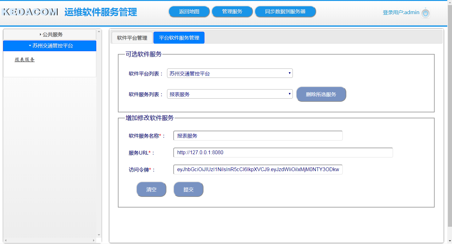Select the 平台软件服务管理 tab
452x244 pixels.
[x=179, y=38]
